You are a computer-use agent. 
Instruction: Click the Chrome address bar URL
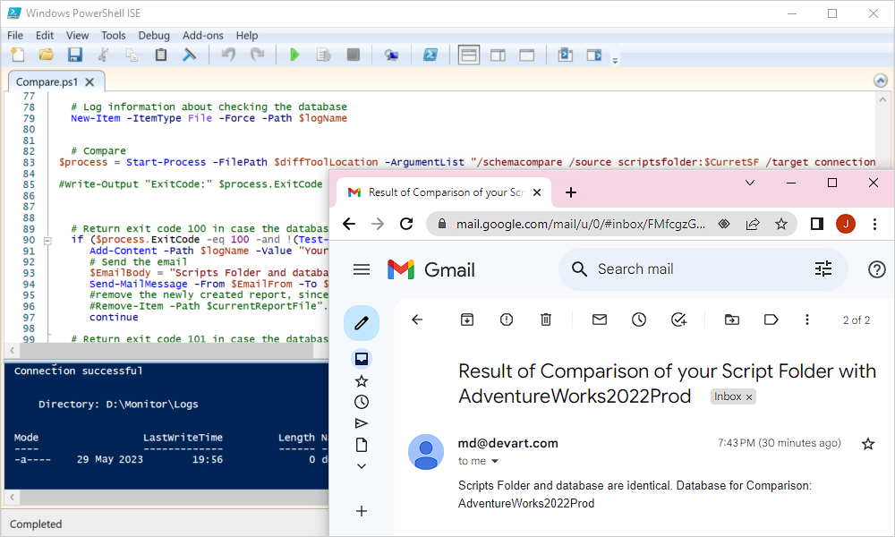coord(581,225)
